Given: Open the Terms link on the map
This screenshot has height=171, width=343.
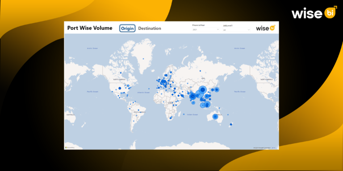Looking at the screenshot, I should [273, 148].
